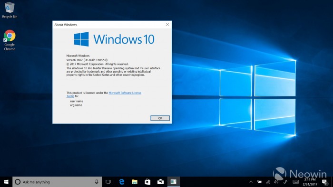333x187 pixels.
Task: Open the touch keyboard tray icon
Action: (295, 182)
